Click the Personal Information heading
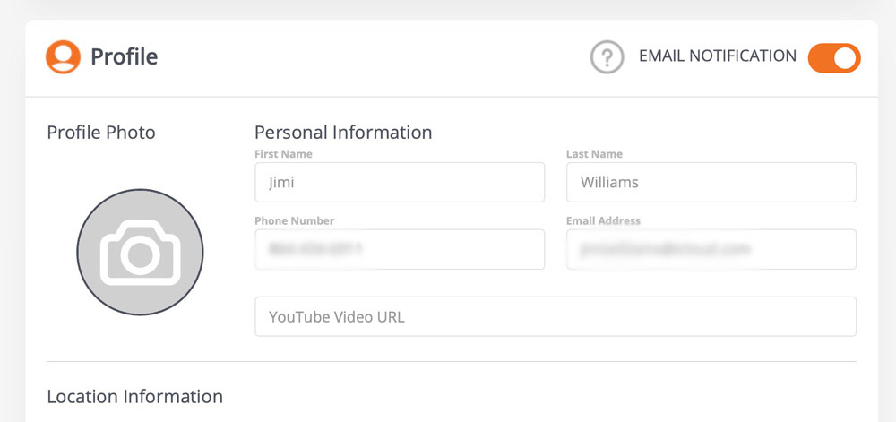Image resolution: width=896 pixels, height=422 pixels. (343, 133)
